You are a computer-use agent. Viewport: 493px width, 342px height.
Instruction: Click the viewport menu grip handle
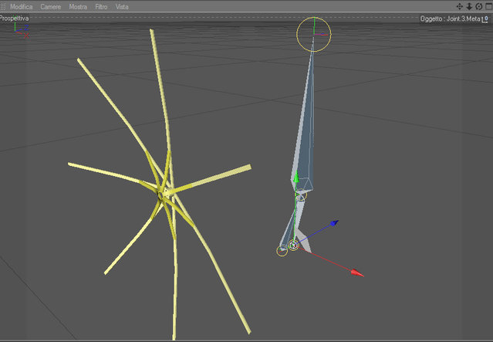[3, 6]
